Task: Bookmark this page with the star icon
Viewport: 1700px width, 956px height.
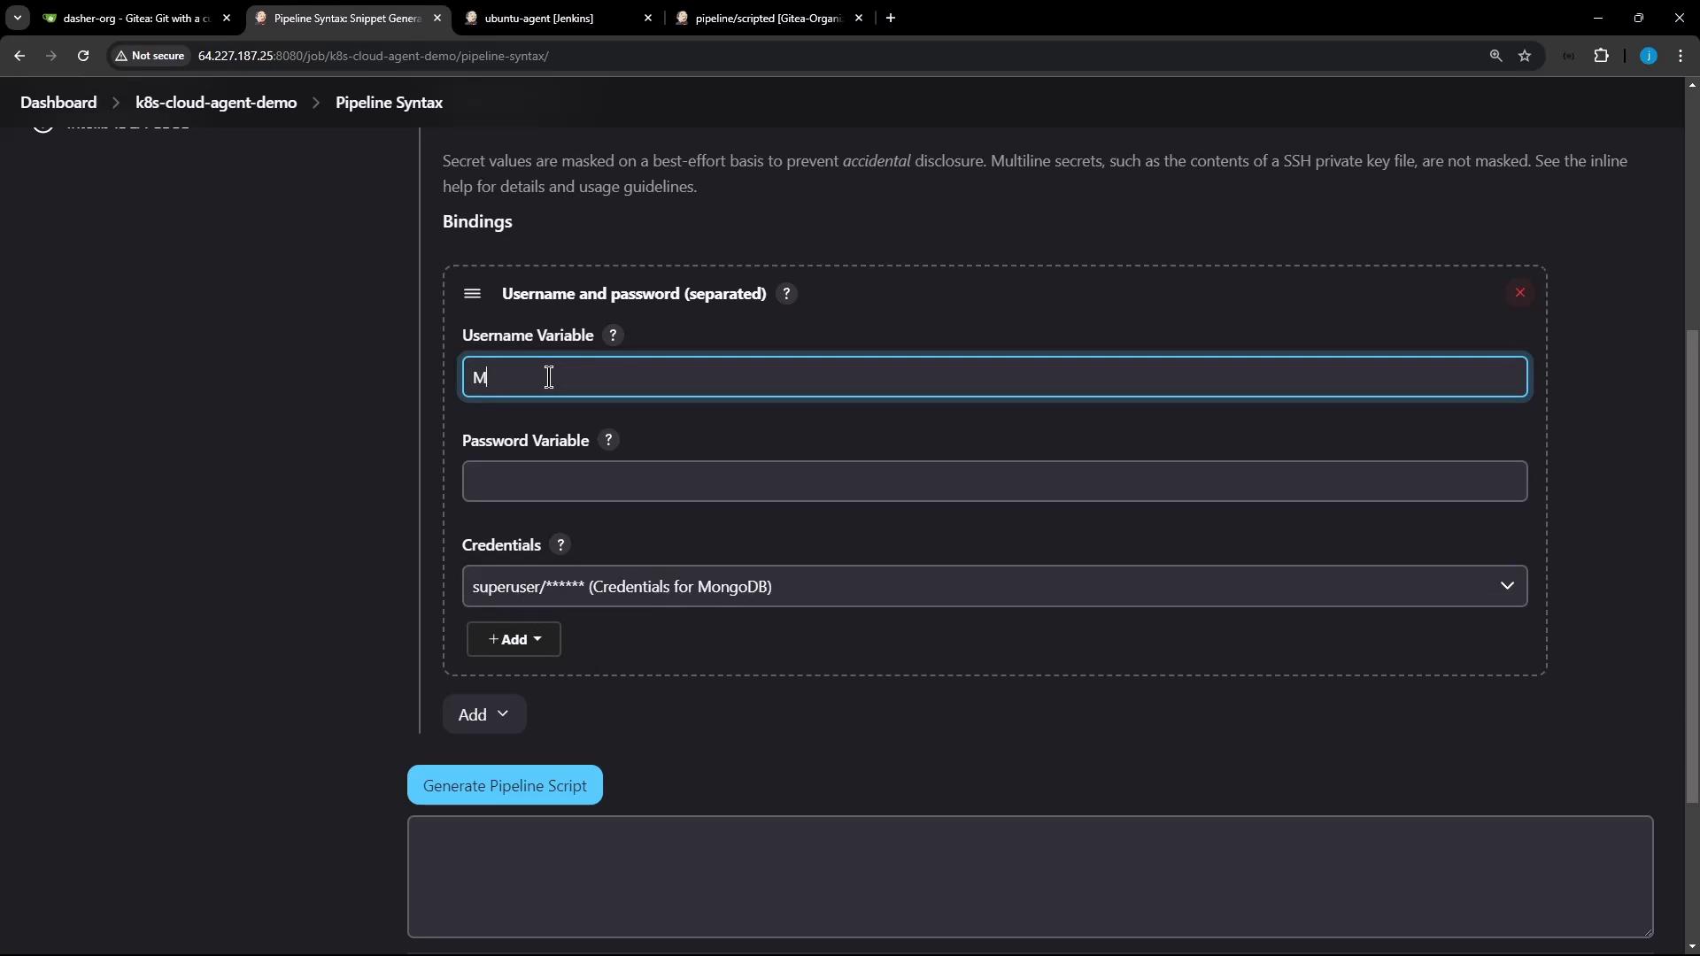Action: [1525, 56]
